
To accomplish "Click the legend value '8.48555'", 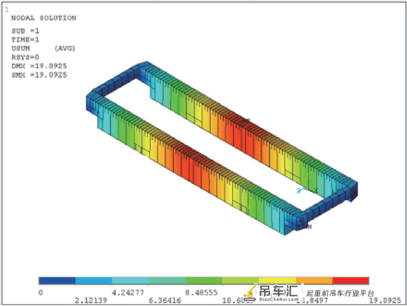I will 202,293.
